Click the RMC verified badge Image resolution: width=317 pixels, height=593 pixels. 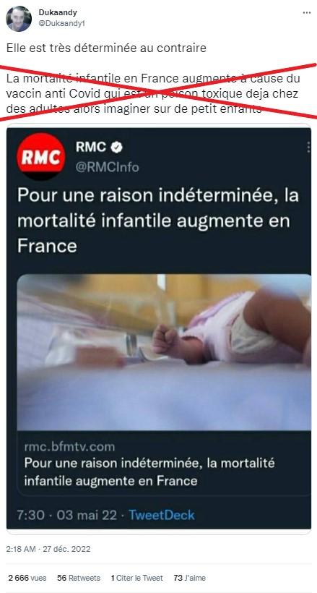pos(117,148)
